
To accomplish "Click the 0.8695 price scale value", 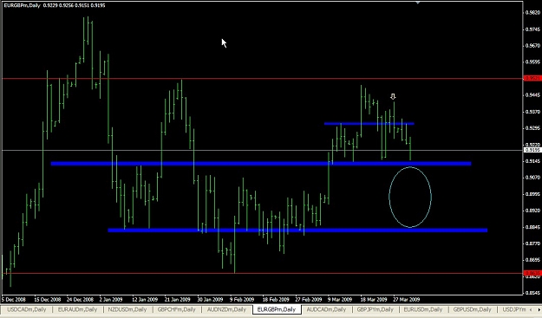I will coord(532,260).
